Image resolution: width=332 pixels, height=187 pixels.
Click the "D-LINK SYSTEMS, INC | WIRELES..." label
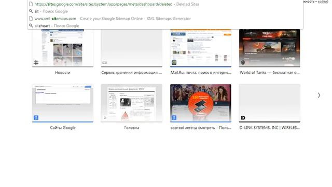tap(270, 128)
